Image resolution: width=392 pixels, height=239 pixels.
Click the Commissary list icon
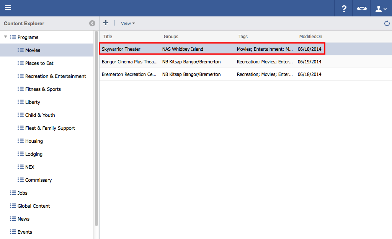tap(21, 180)
